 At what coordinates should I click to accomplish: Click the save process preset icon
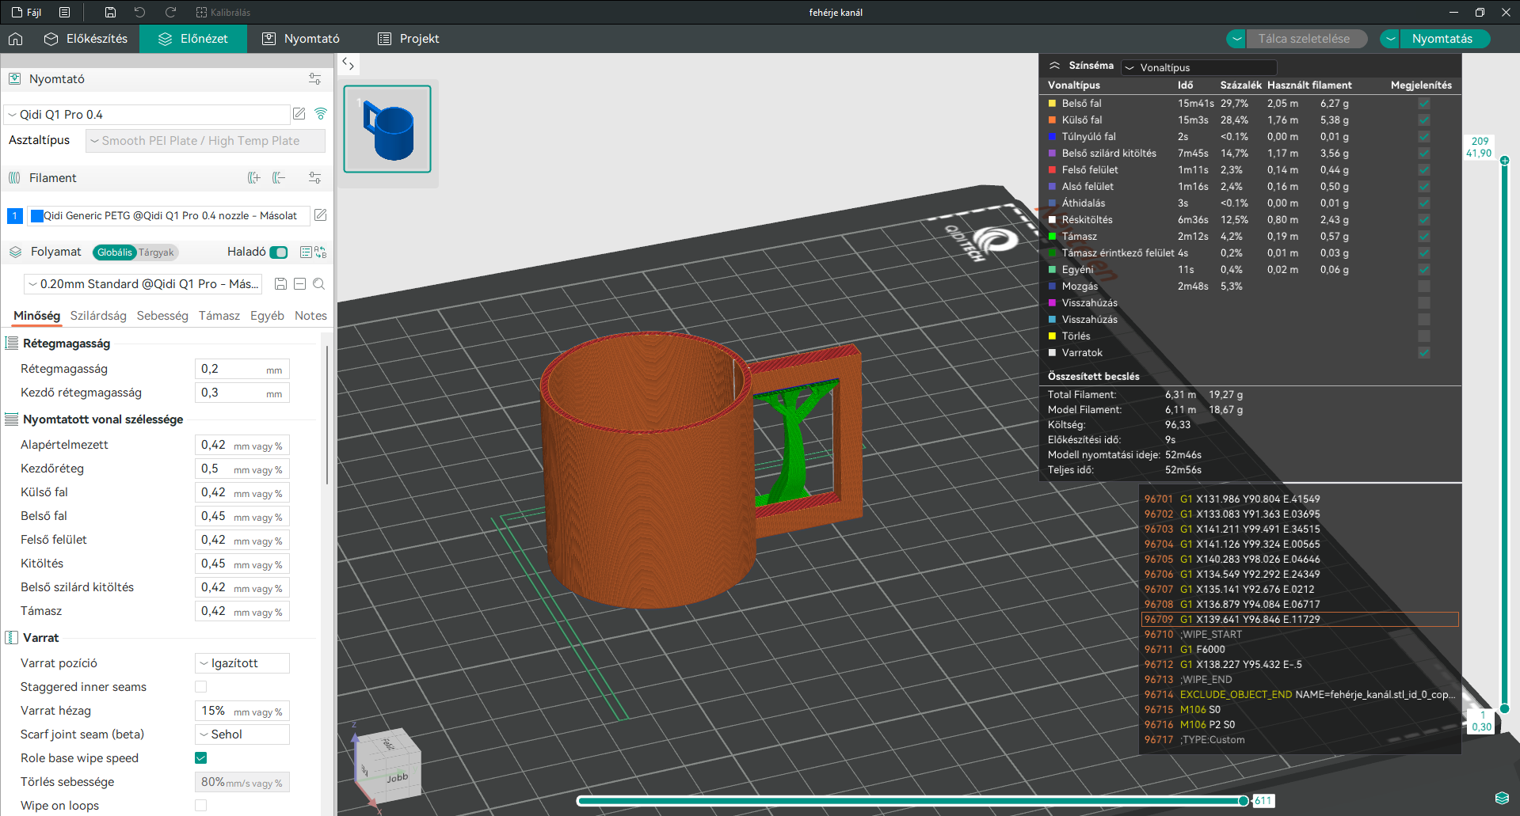pos(280,284)
